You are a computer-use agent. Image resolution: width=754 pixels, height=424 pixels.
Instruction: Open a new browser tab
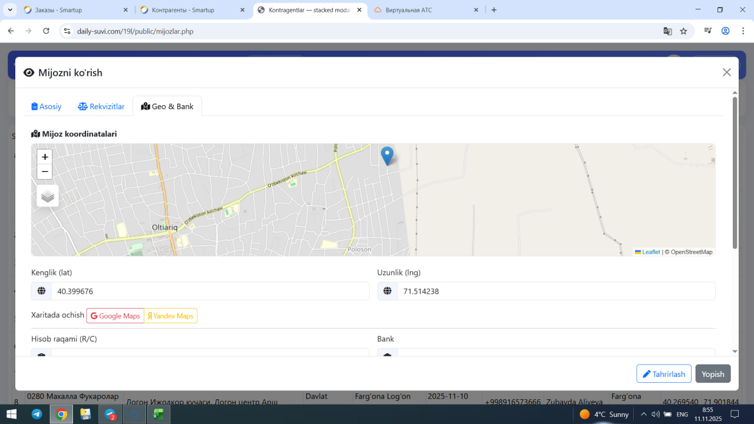[x=494, y=10]
